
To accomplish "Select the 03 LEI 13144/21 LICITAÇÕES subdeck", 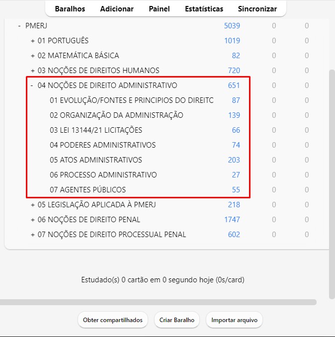I will pos(96,130).
